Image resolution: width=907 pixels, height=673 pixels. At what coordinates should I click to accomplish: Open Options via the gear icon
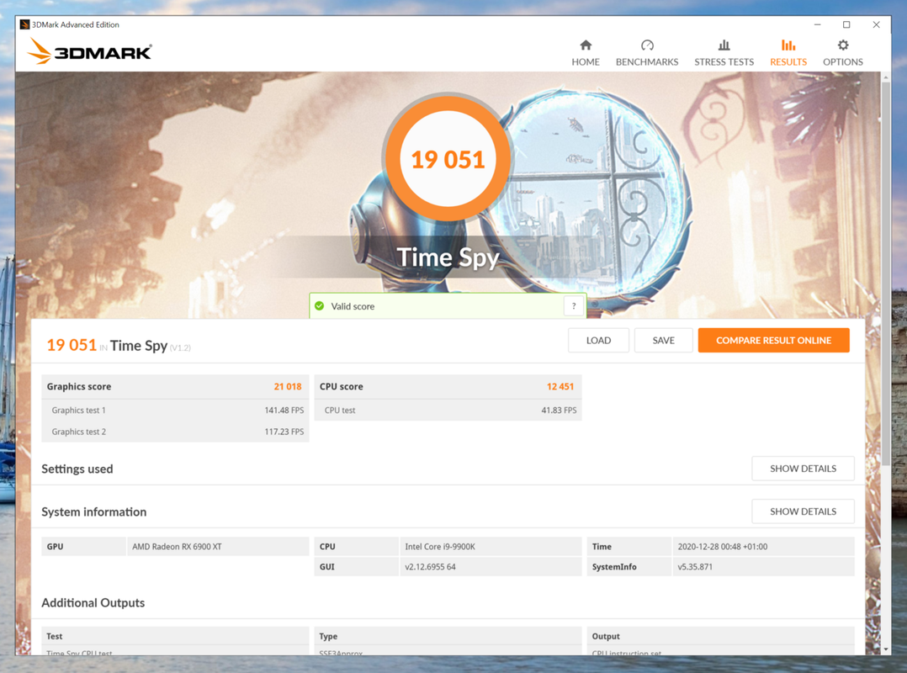843,45
